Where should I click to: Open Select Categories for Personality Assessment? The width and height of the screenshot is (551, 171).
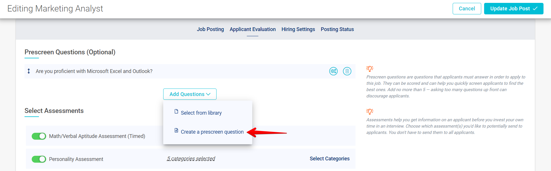click(x=329, y=158)
